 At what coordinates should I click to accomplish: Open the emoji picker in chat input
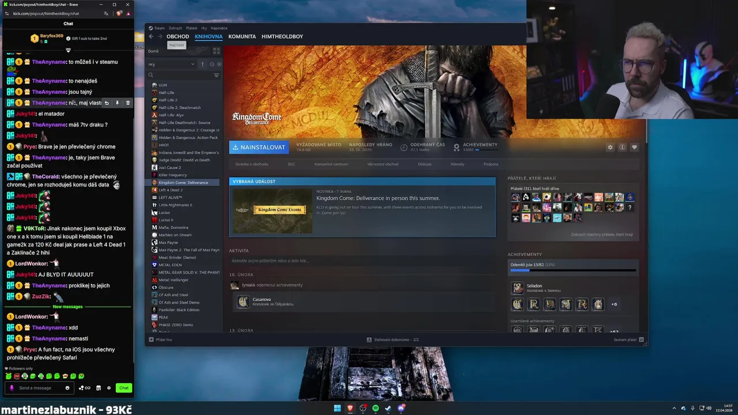[x=67, y=388]
